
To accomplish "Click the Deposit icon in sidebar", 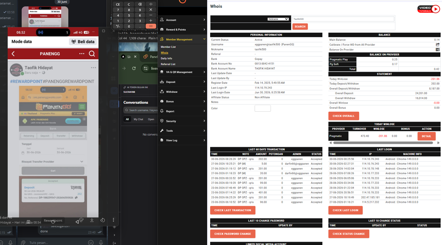I will coord(162,82).
